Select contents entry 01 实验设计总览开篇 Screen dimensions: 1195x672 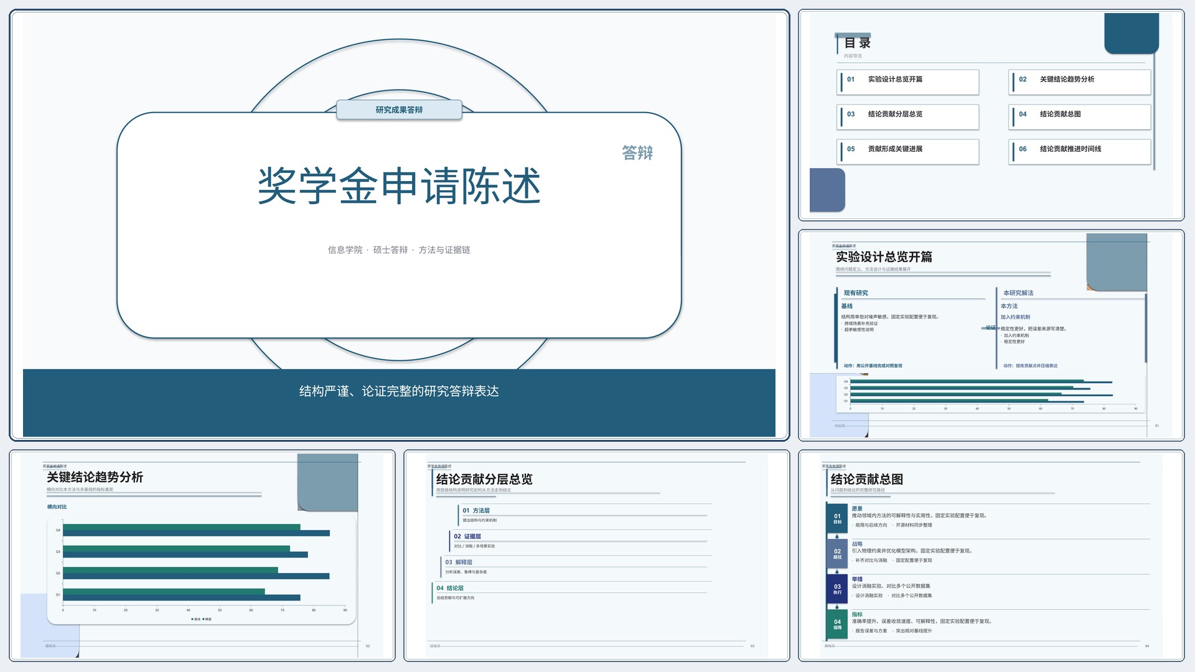point(908,82)
